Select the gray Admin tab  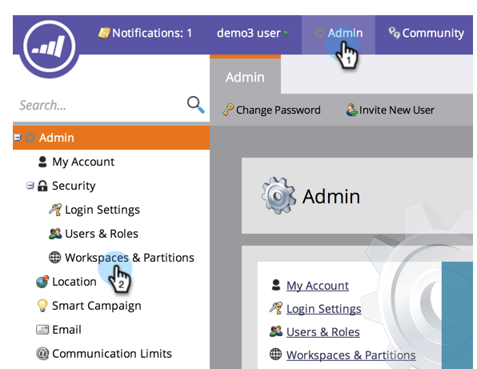[x=245, y=77]
